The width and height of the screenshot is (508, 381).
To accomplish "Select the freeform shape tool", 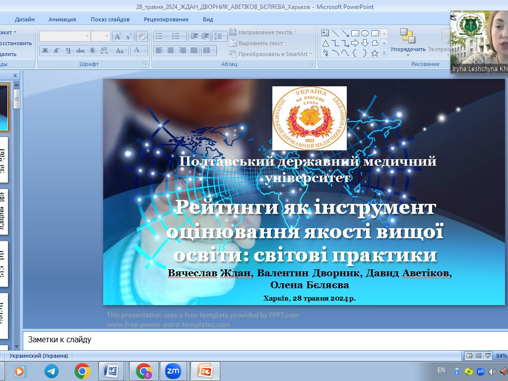I will (x=375, y=43).
